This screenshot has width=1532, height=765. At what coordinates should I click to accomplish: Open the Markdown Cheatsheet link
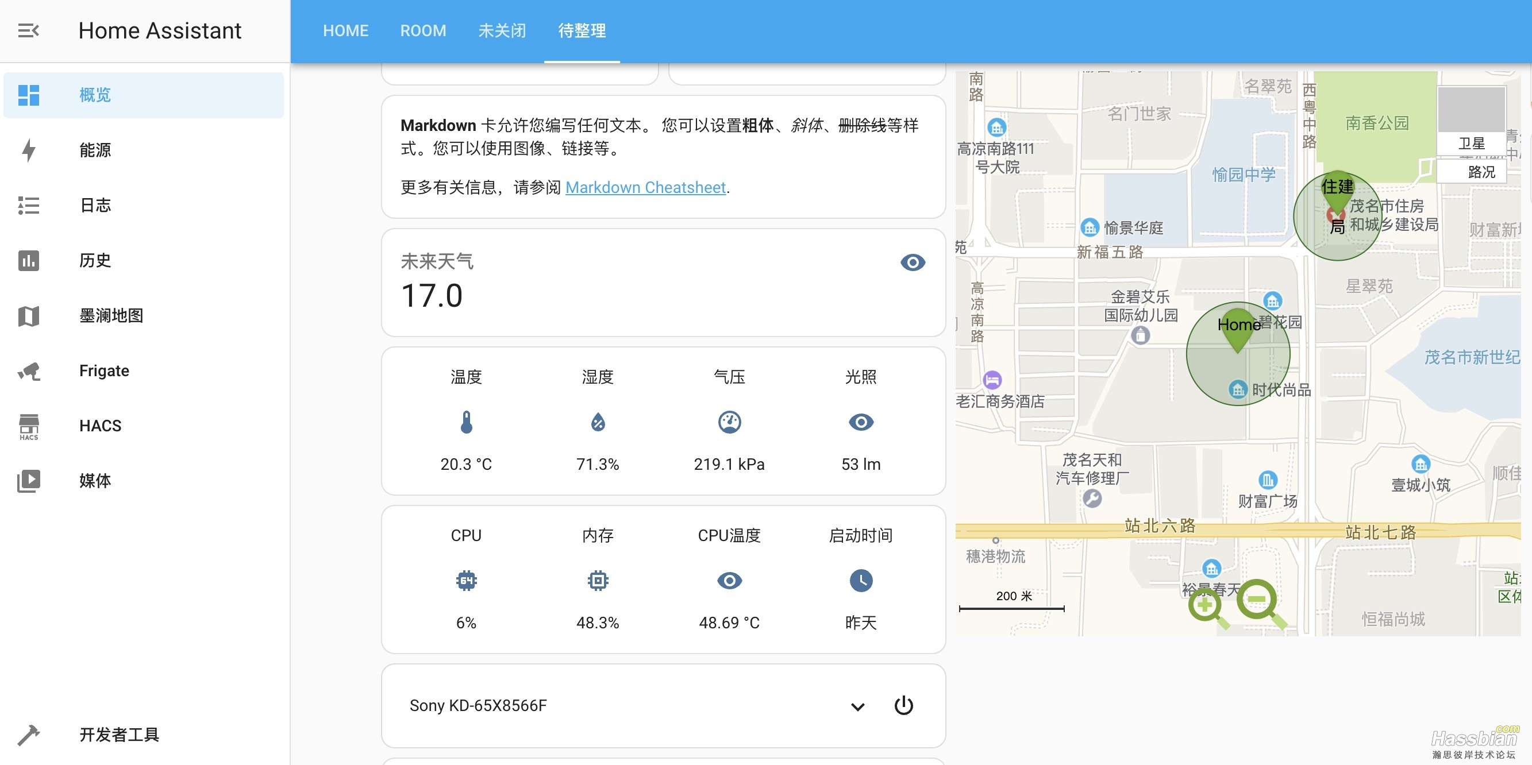pos(645,187)
